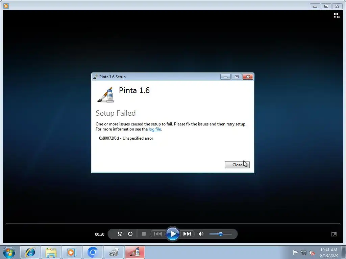Adjust the Media Player volume slider
This screenshot has height=259, width=346.
tap(220, 234)
